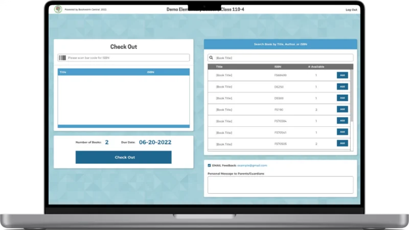The width and height of the screenshot is (409, 230).
Task: Click the big Check Out button
Action: tap(124, 157)
